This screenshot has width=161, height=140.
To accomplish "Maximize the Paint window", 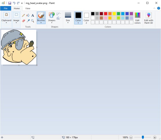I will (x=147, y=3).
